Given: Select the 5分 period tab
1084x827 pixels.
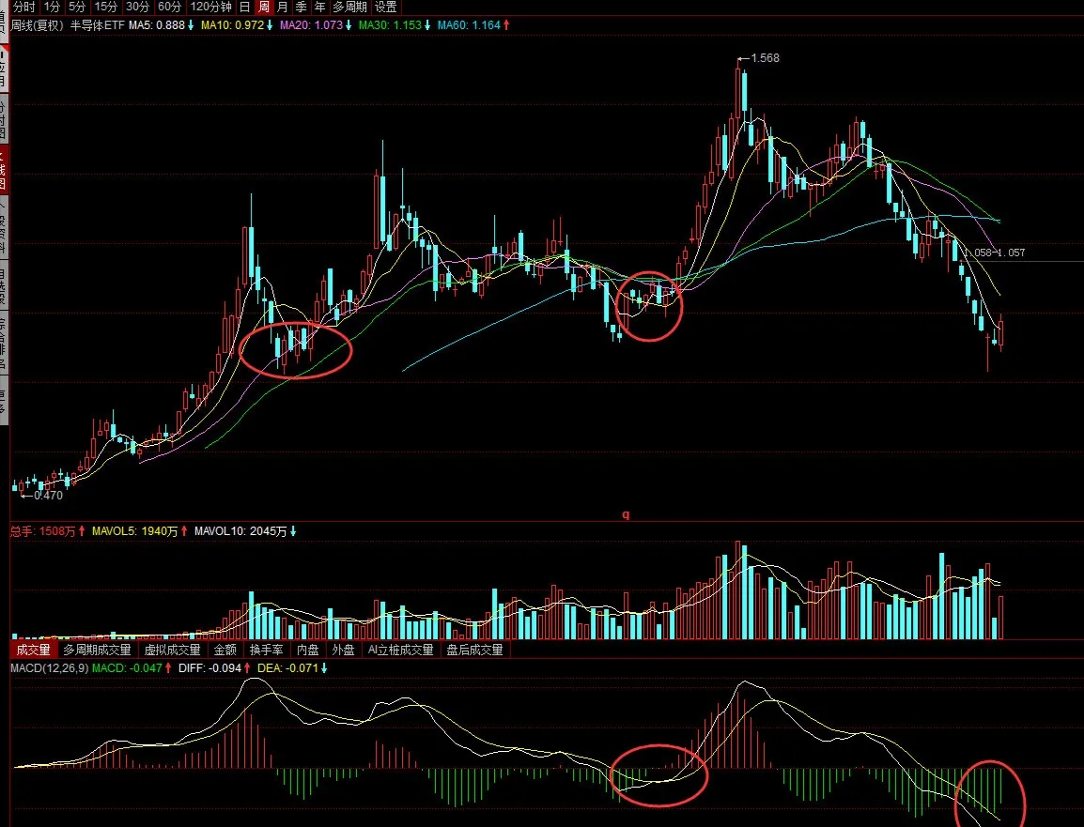Looking at the screenshot, I should (x=77, y=7).
